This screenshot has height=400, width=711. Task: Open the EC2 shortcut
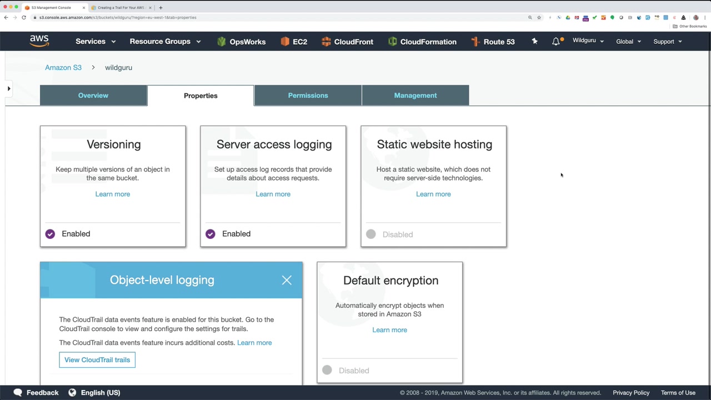pyautogui.click(x=294, y=42)
